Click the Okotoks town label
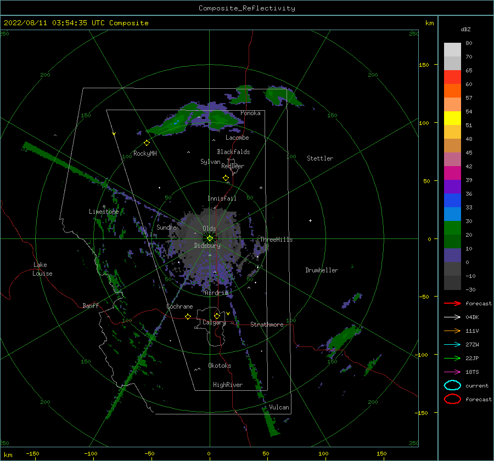Viewport: 494px width, 461px height. (x=220, y=366)
